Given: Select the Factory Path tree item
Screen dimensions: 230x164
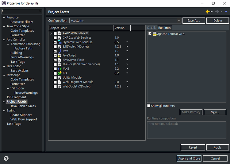Looking at the screenshot, I should pyautogui.click(x=23, y=48).
